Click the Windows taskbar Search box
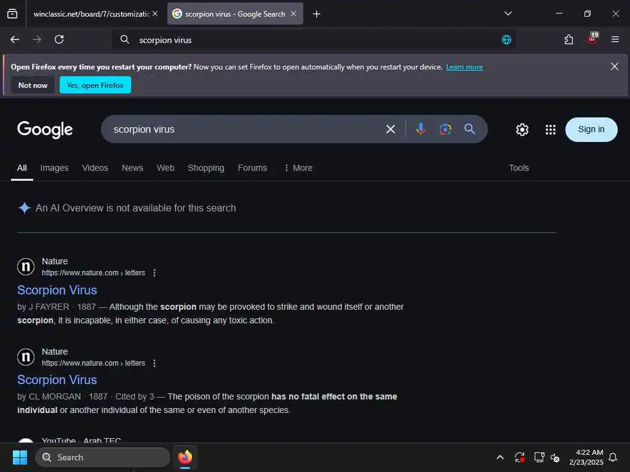The image size is (630, 472). (103, 457)
